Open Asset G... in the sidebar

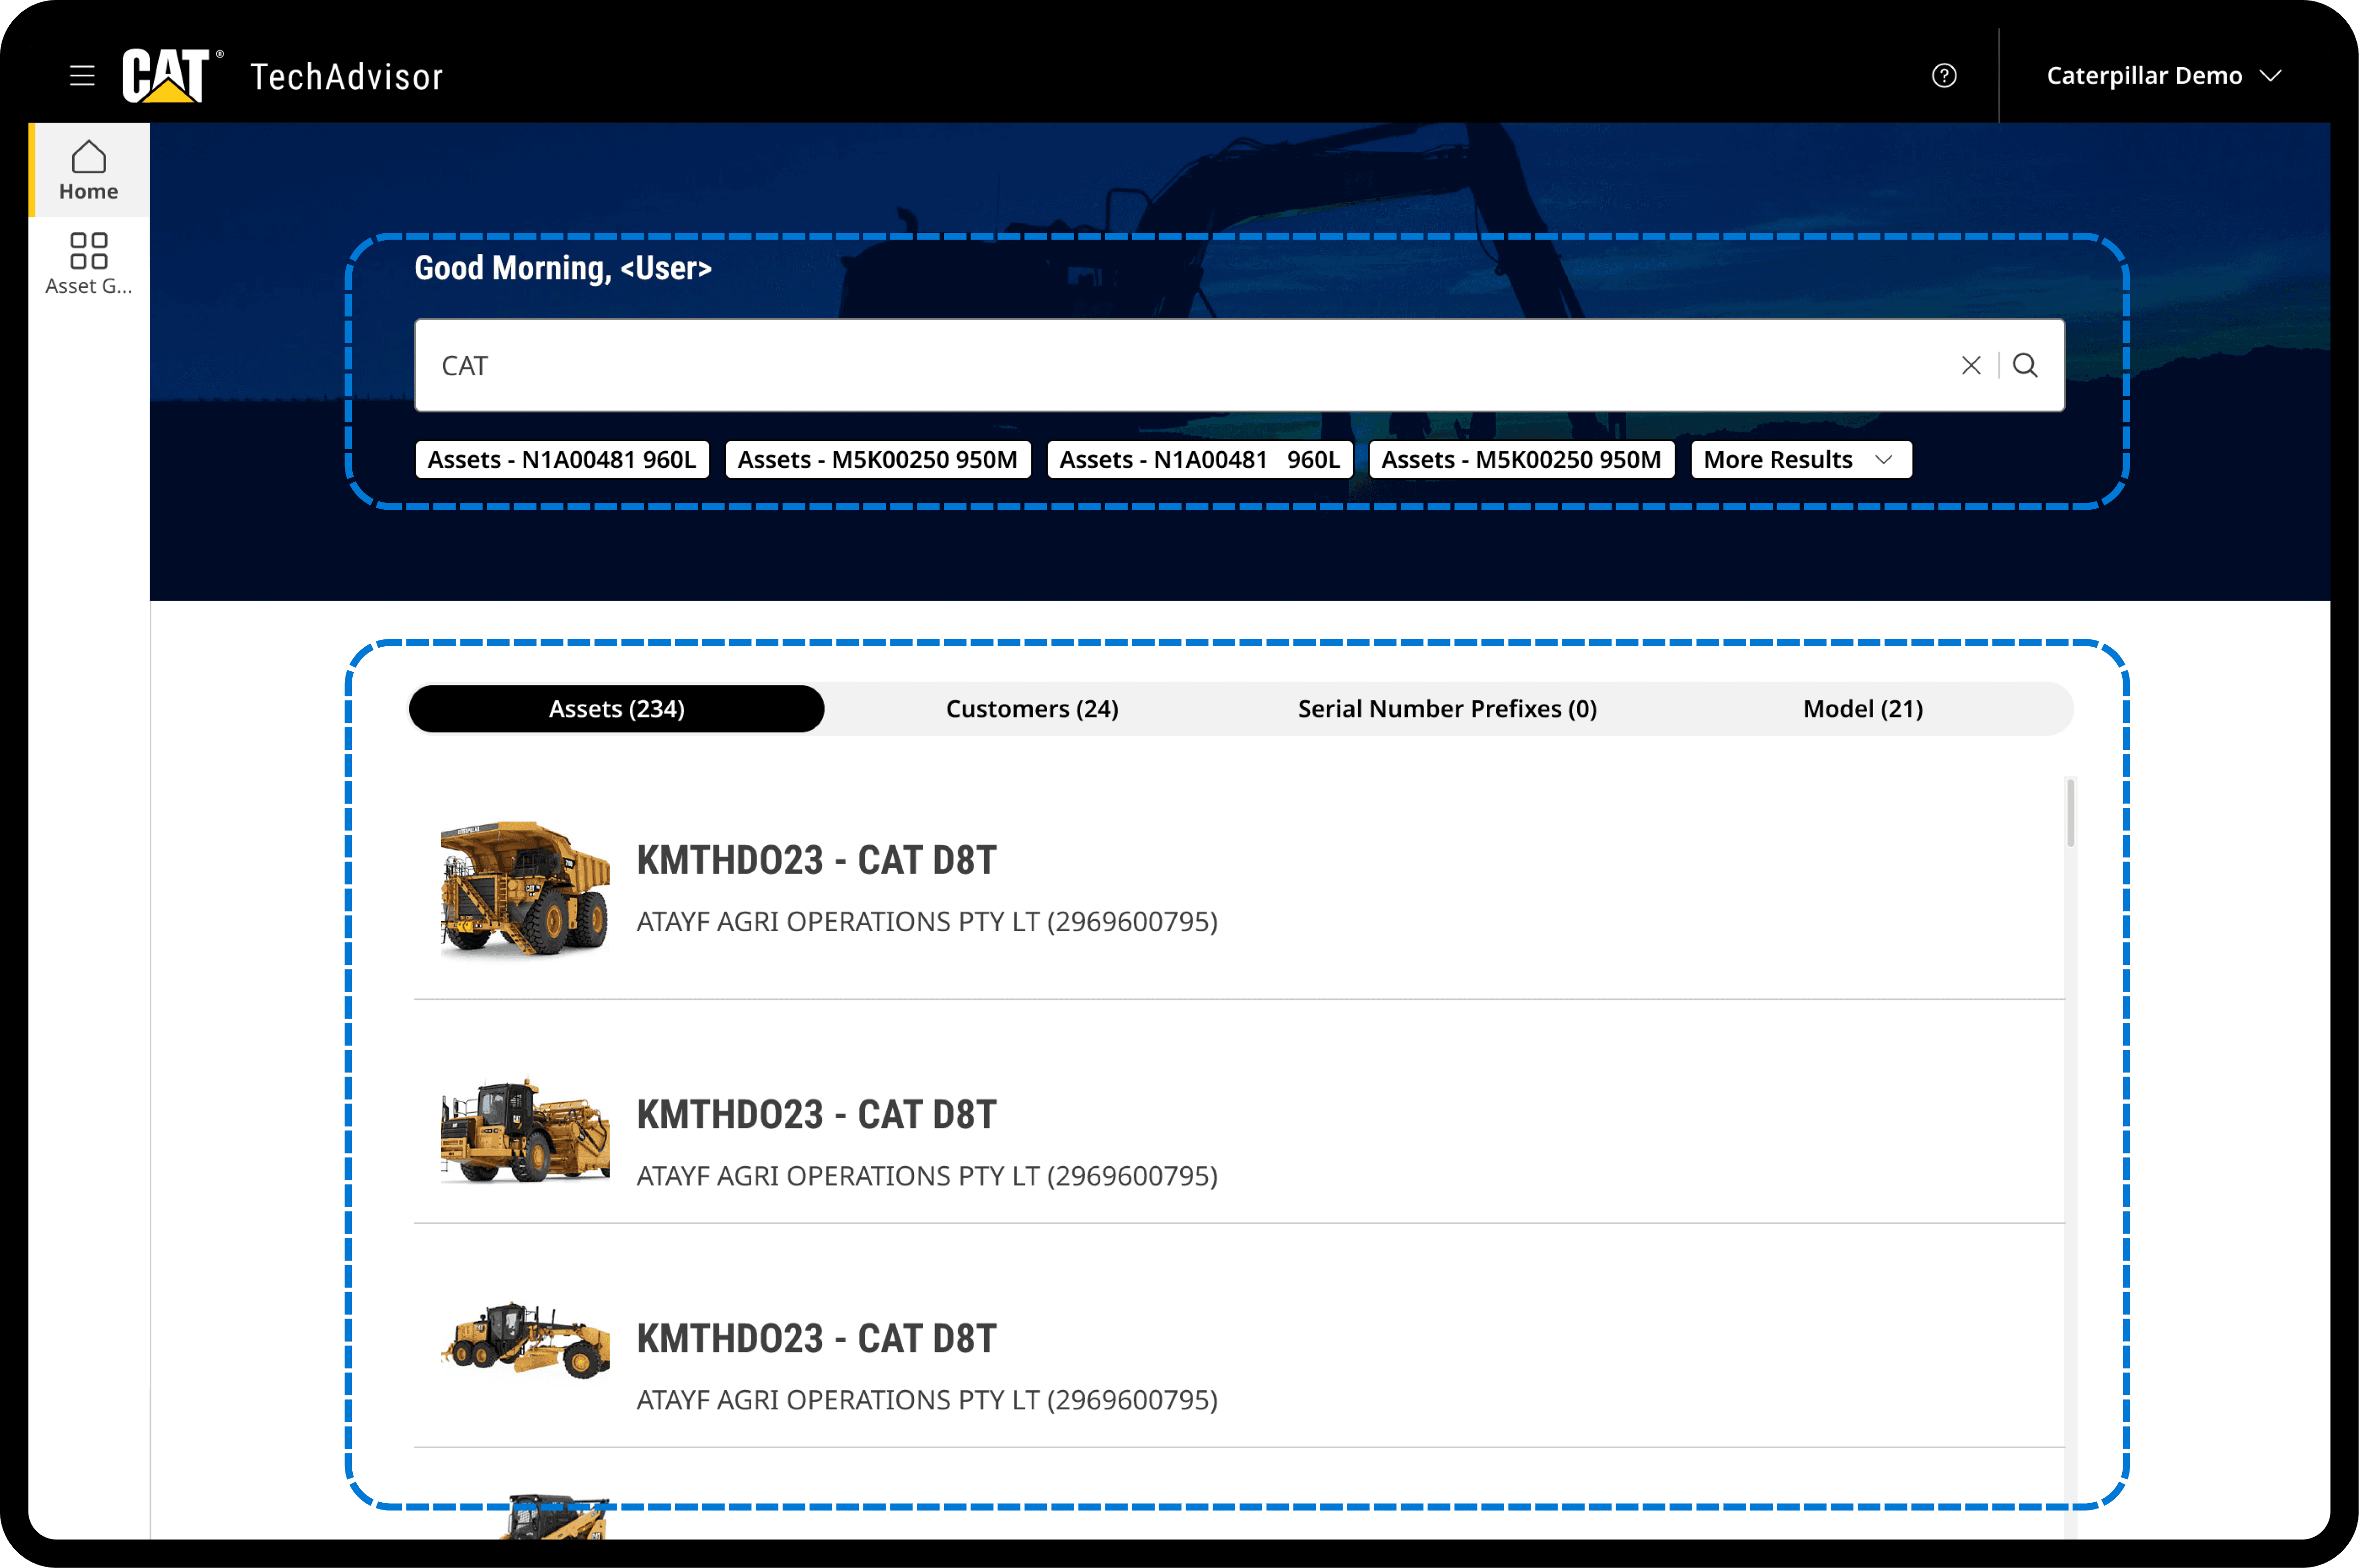[88, 264]
